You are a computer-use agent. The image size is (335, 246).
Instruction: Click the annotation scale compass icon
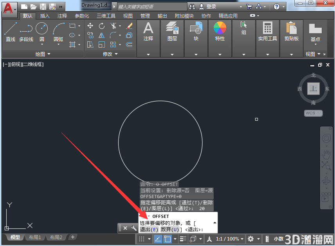(209, 239)
